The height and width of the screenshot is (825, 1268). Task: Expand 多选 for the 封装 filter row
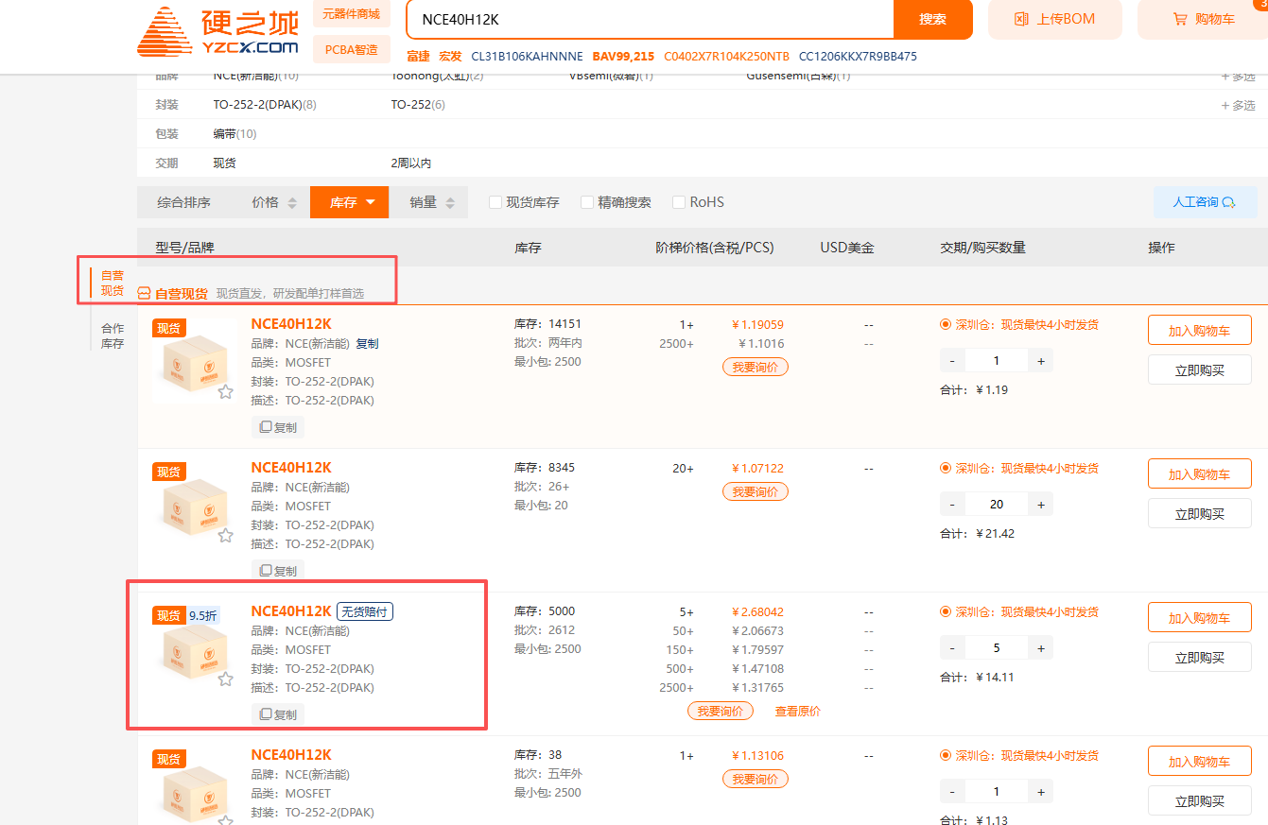[1239, 106]
